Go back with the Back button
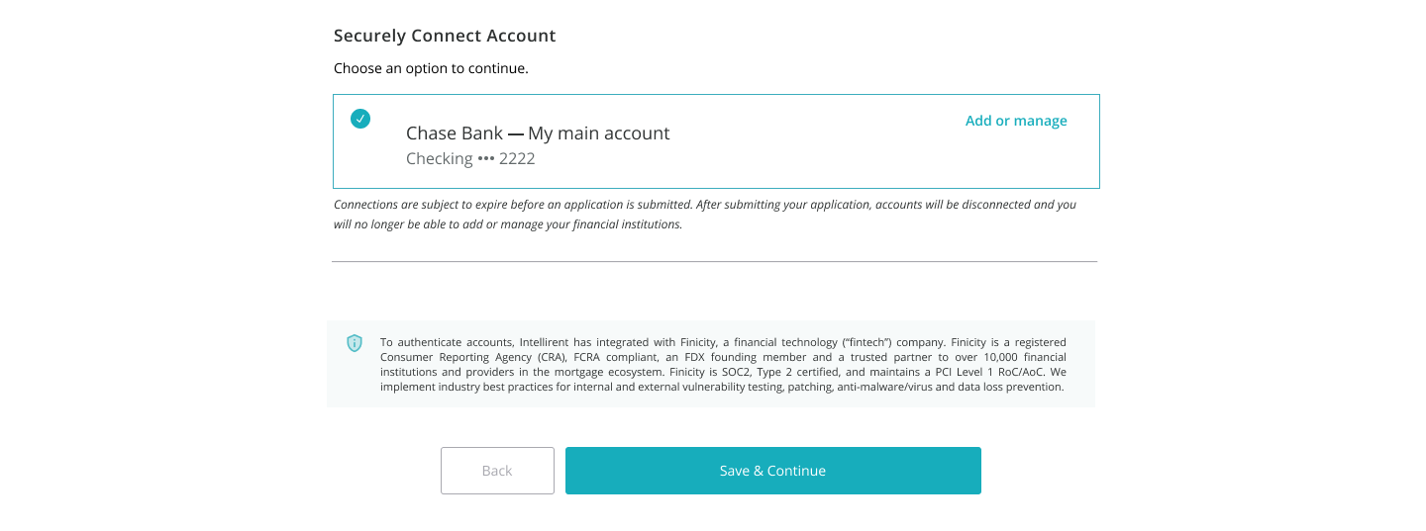1426x531 pixels. coord(497,471)
